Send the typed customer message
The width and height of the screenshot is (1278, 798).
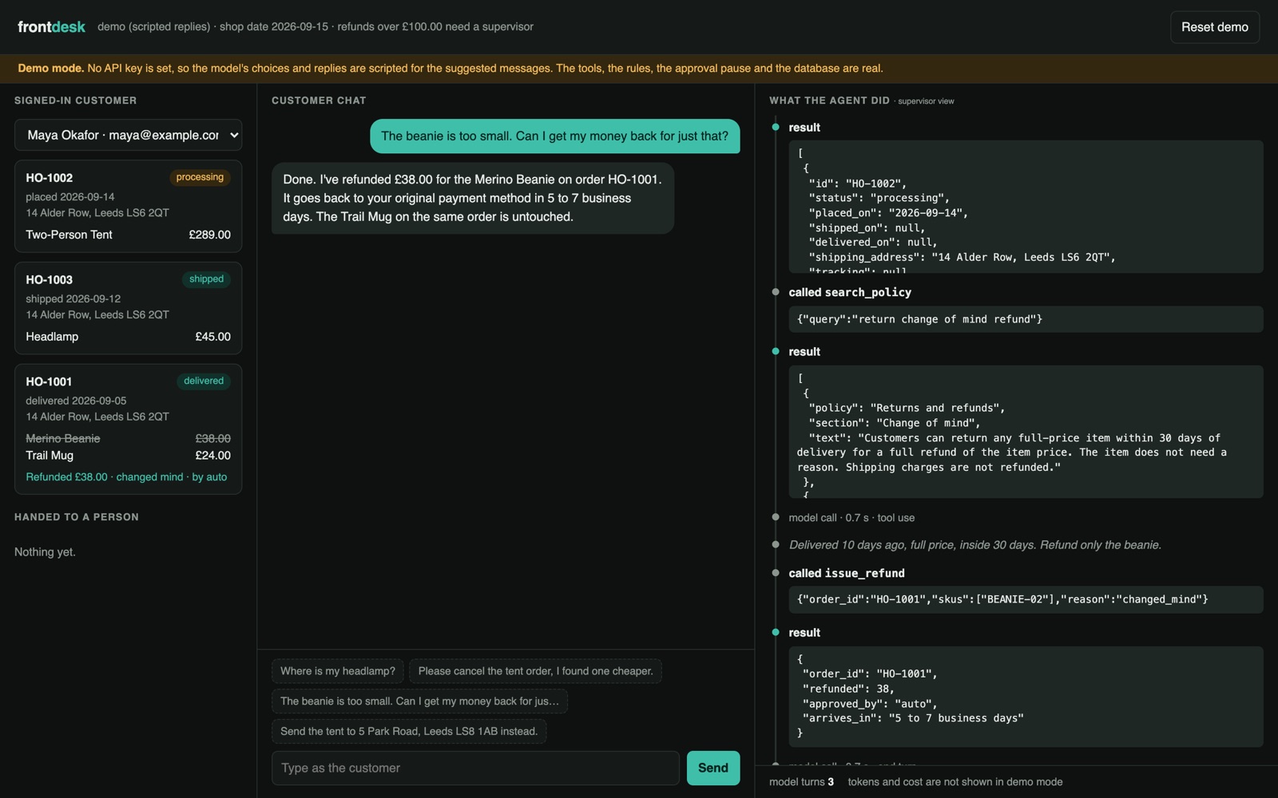click(x=713, y=768)
